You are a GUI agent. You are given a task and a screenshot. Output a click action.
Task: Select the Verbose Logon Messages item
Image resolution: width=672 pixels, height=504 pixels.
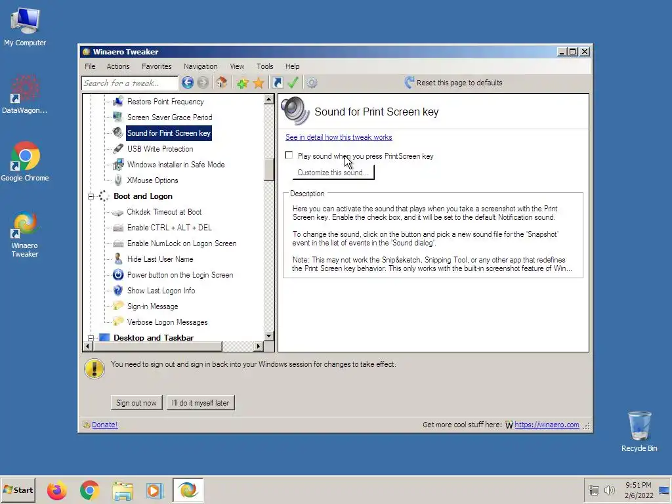click(167, 322)
